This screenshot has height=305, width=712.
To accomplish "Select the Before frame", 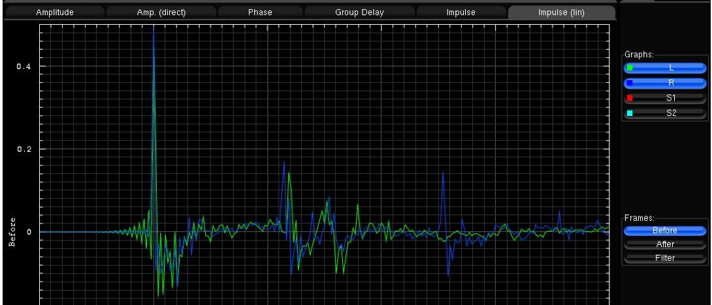I will click(x=665, y=231).
